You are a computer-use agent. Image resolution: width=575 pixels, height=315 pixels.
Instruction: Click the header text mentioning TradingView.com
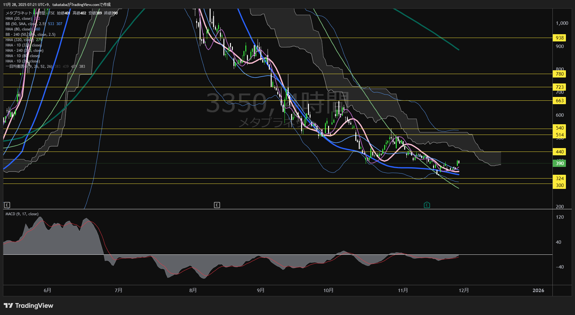57,4
